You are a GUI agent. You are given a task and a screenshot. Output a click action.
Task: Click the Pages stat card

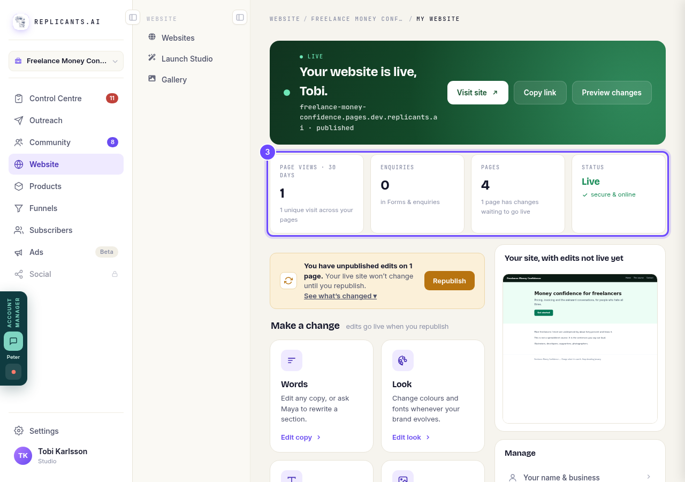pyautogui.click(x=518, y=194)
